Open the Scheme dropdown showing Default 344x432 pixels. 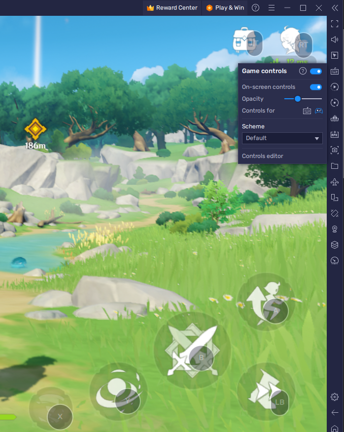(x=282, y=138)
